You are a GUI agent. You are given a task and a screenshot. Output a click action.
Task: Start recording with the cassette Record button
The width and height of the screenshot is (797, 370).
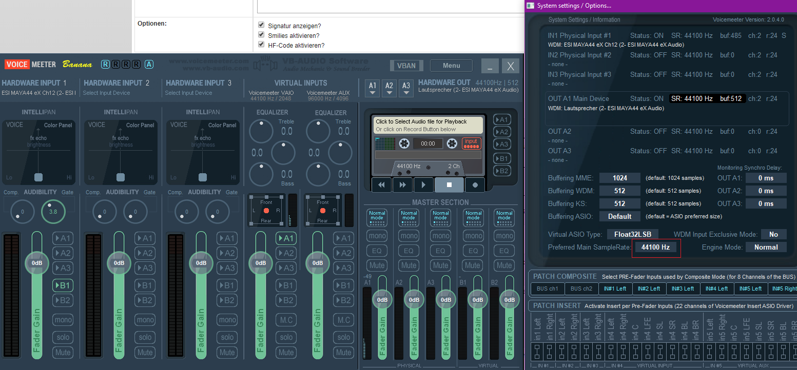pos(475,185)
